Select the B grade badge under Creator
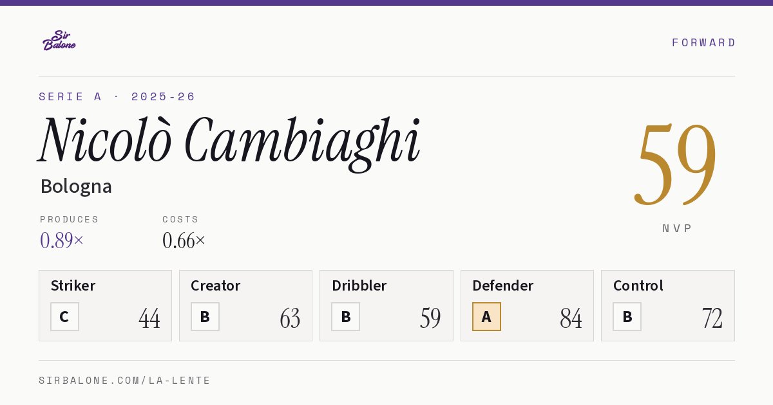Image resolution: width=773 pixels, height=405 pixels. [x=205, y=316]
